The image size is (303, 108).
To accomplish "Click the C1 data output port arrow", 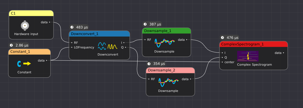I will point(50,22).
